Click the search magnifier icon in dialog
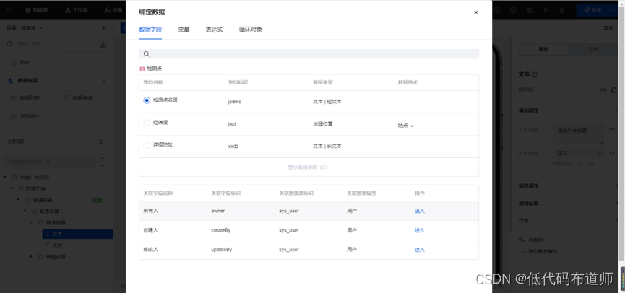Screen dimensions: 625x293 coord(146,54)
